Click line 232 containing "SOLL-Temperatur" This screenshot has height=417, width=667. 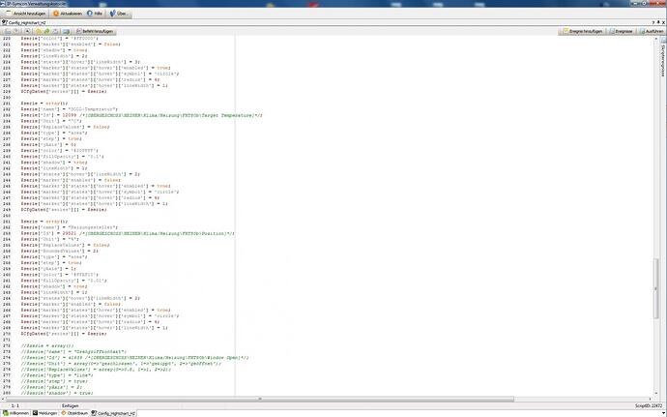point(70,109)
